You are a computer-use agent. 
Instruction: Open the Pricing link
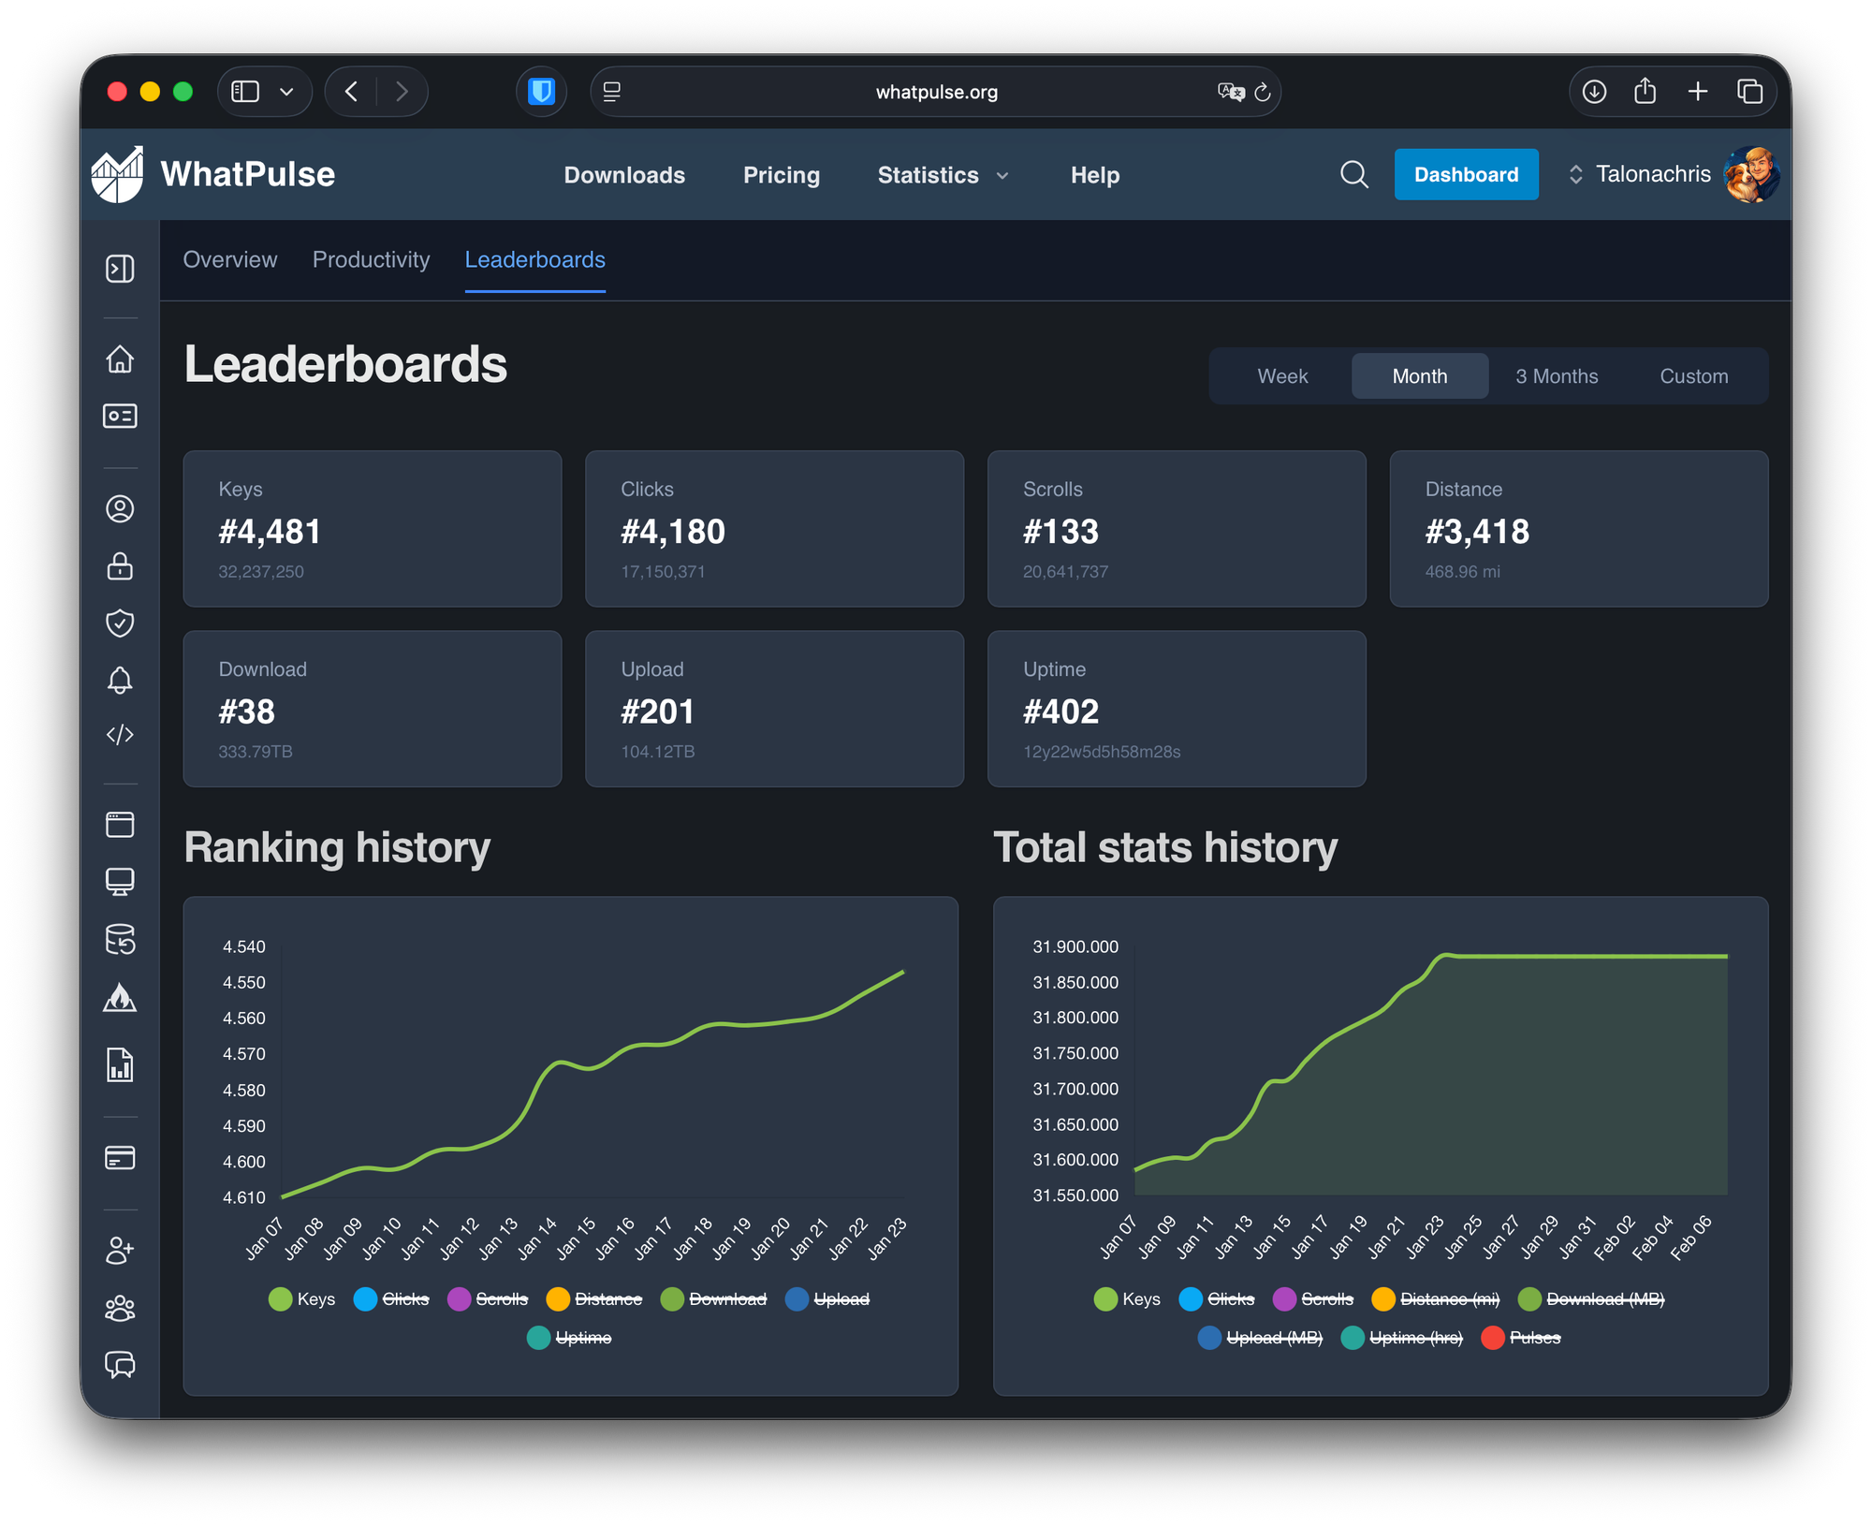point(781,175)
